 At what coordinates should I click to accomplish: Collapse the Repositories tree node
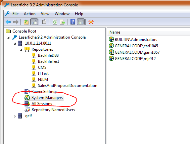tap(21, 50)
